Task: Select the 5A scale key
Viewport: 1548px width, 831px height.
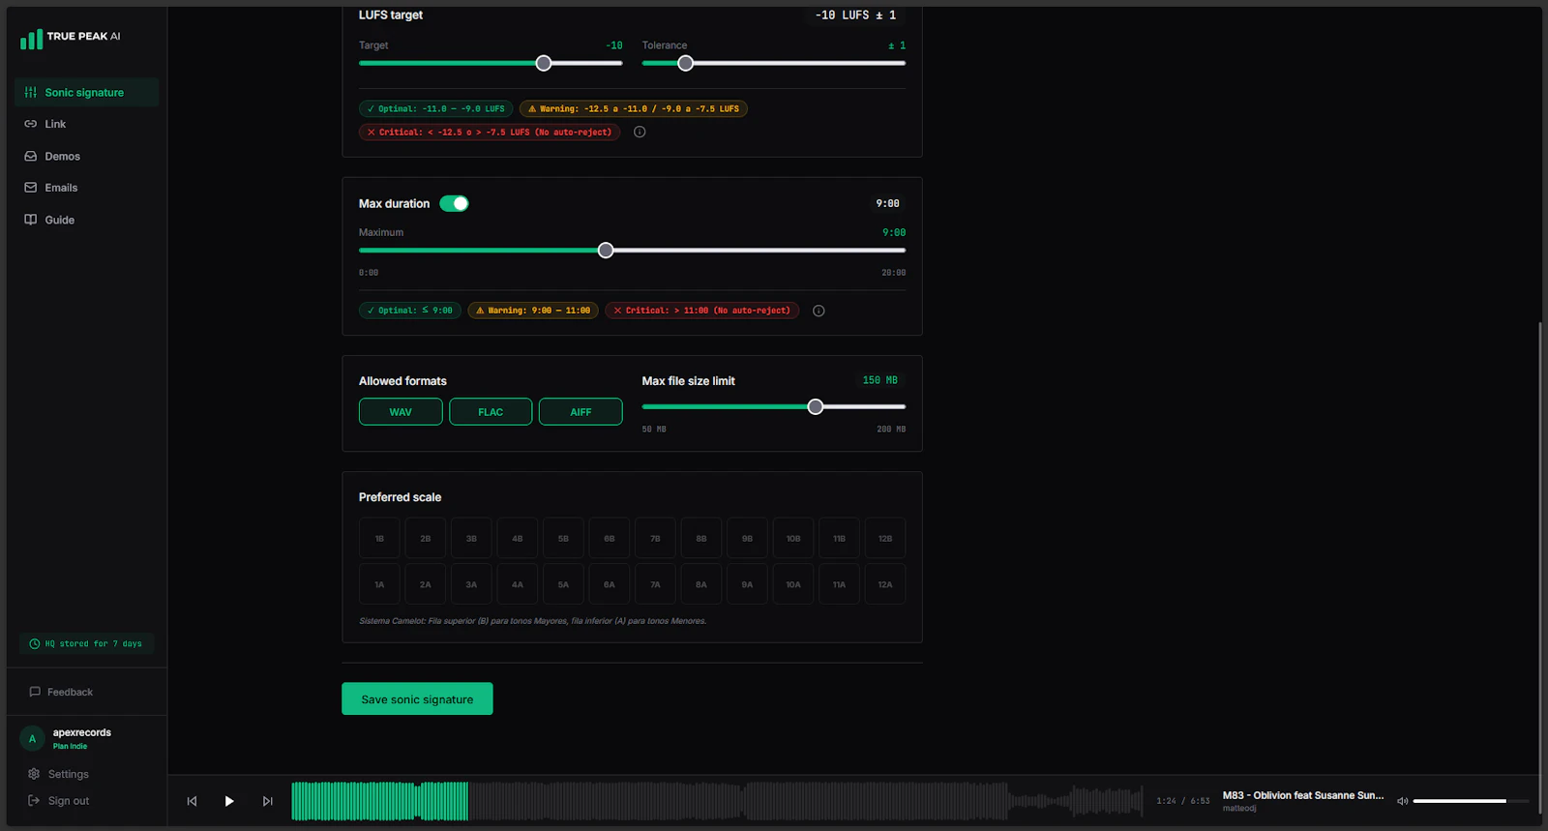Action: pos(563,584)
